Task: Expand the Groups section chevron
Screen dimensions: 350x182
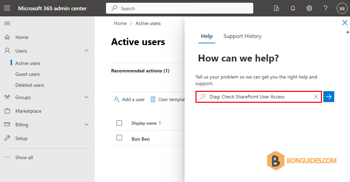Action: 86,97
